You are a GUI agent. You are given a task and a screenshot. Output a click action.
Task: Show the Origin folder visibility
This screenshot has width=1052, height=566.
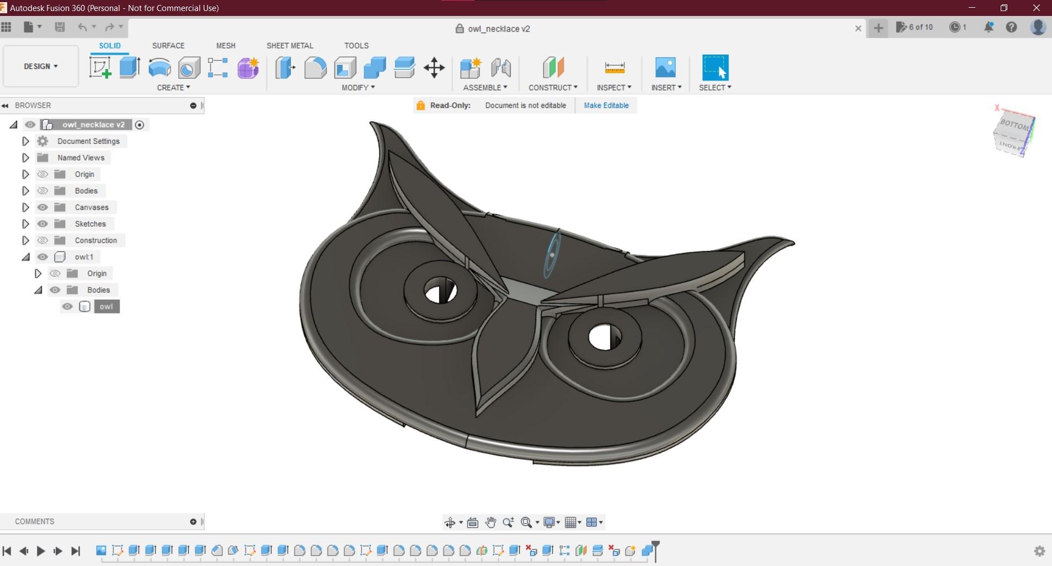coord(43,174)
